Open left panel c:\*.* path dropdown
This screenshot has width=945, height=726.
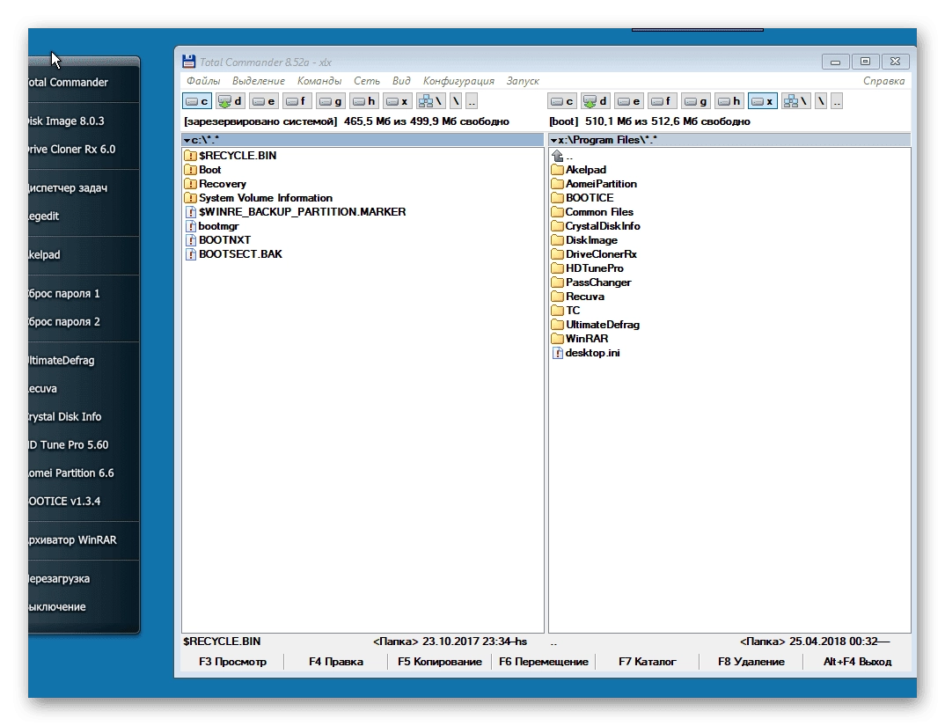coord(187,140)
